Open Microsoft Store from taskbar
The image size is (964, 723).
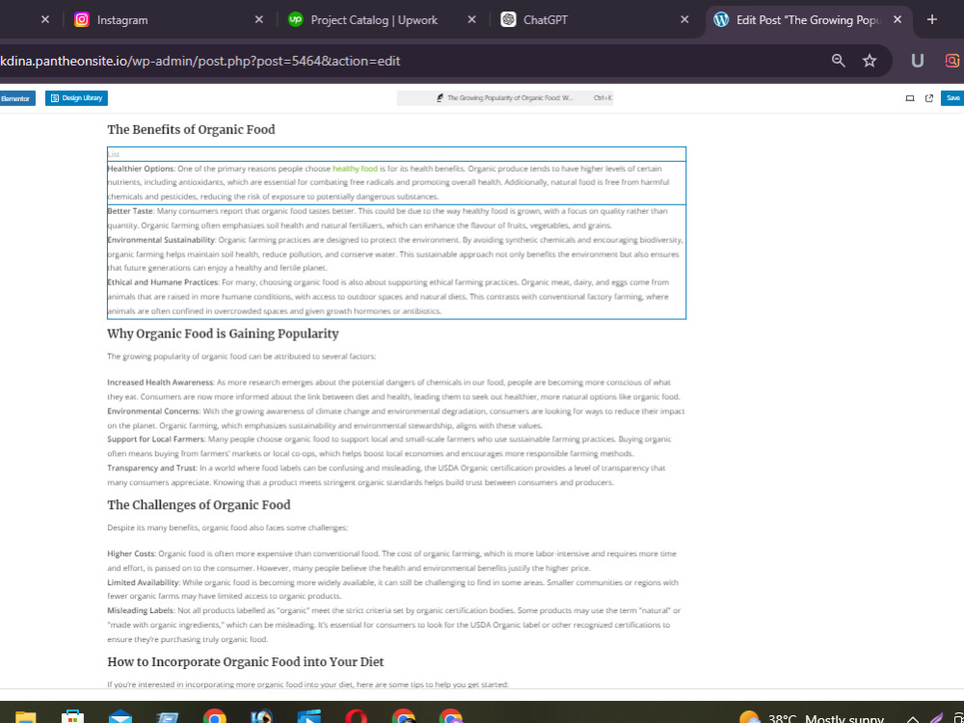tap(72, 717)
